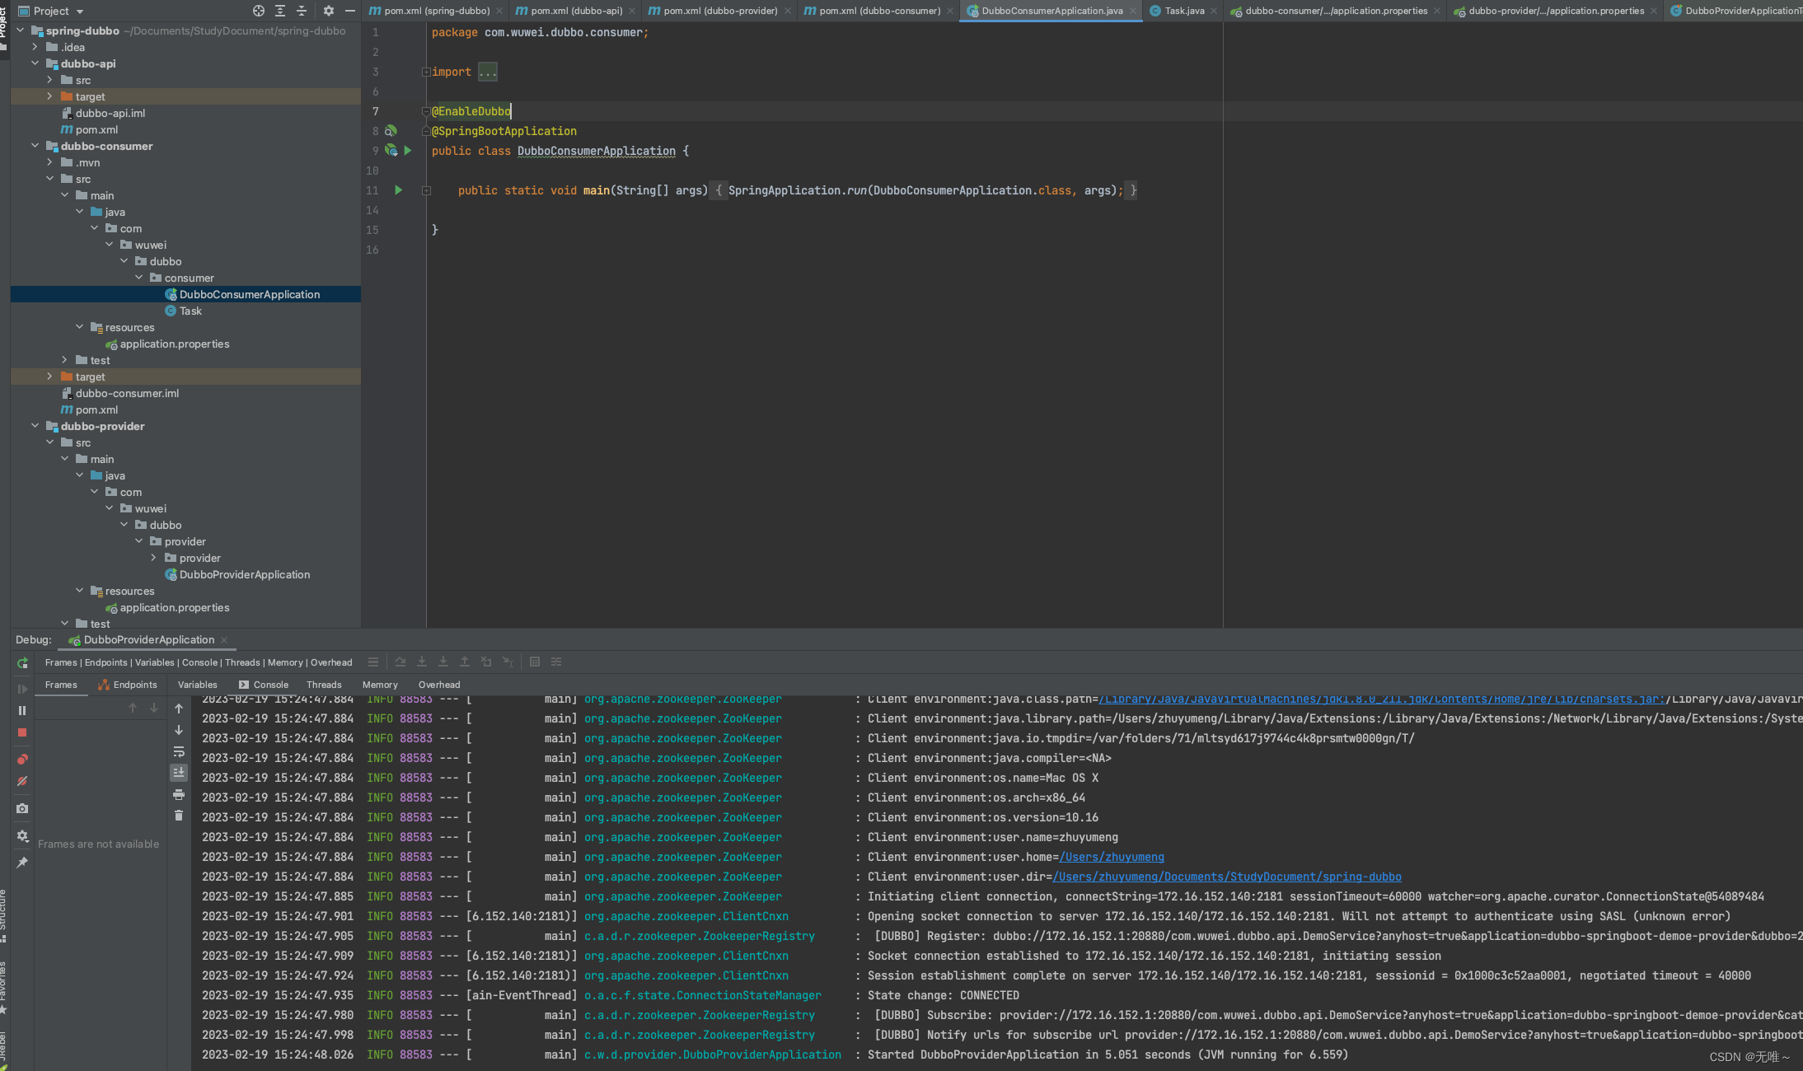Screen dimensions: 1803x1071
Task: Click the Step Over debug icon
Action: [400, 662]
